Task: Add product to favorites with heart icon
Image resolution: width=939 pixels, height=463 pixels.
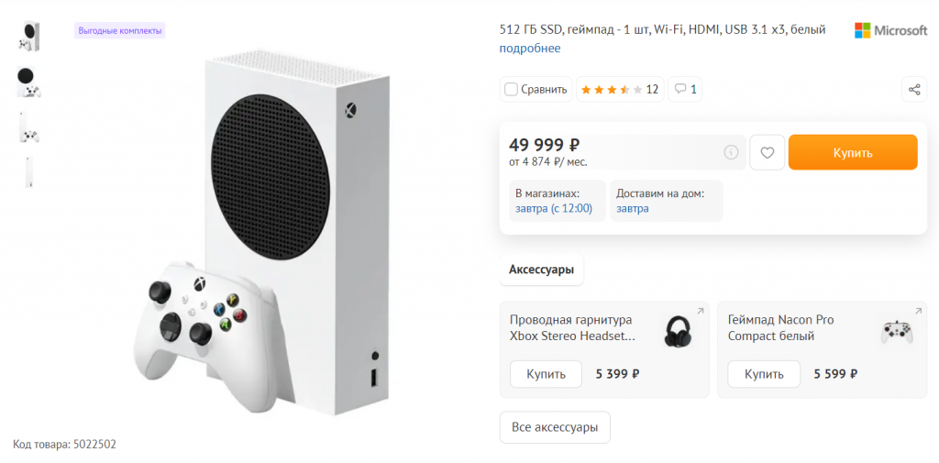Action: [768, 152]
